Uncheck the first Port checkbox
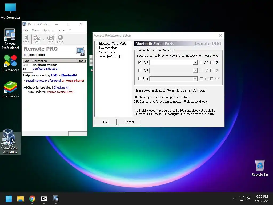The width and height of the screenshot is (273, 205). point(140,62)
